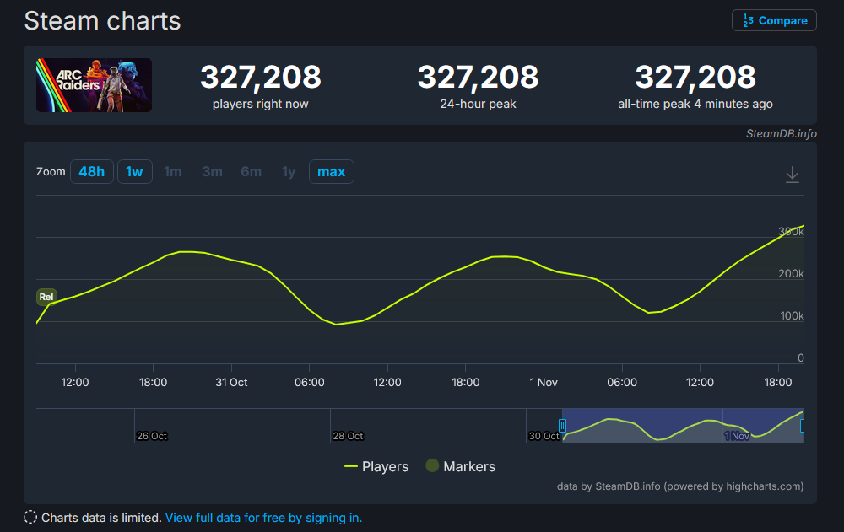
Task: Click the 1 Nov axis label on main chart
Action: [544, 383]
